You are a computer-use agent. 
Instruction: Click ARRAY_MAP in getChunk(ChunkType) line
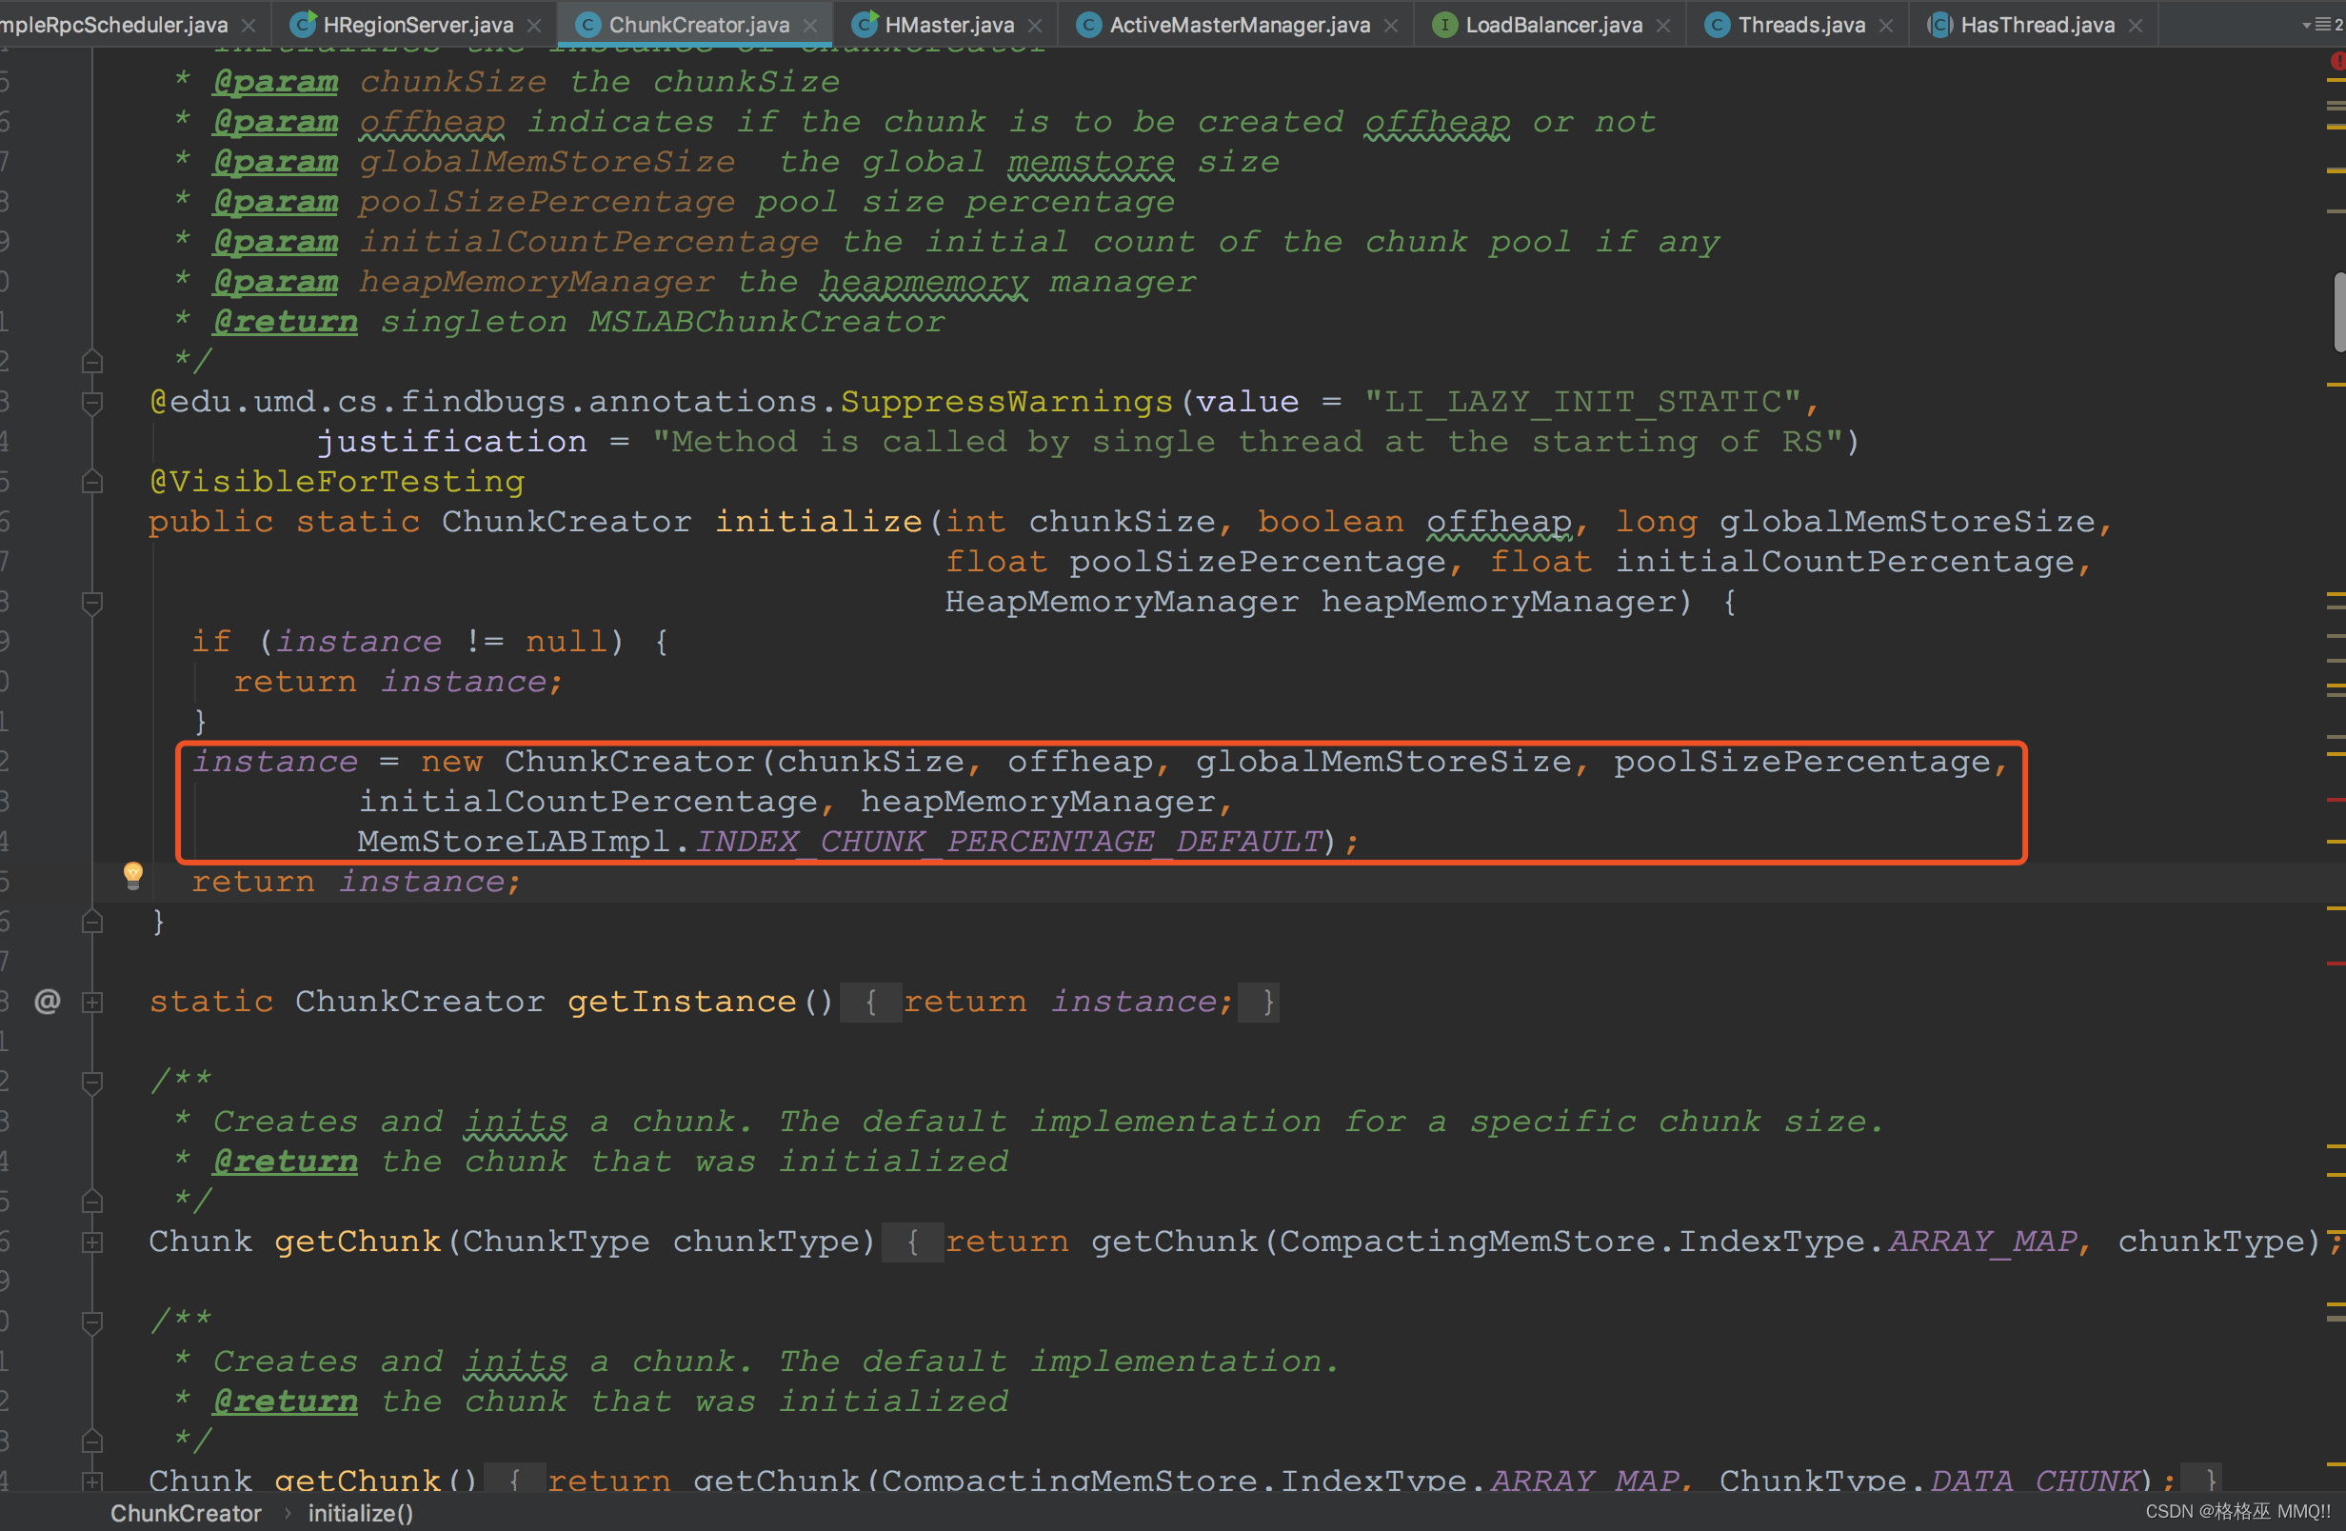(x=1982, y=1242)
